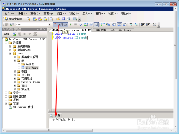179x134 pixels.
Task: Click Specify Values for Template Parameters icon
Action: (x=154, y=25)
